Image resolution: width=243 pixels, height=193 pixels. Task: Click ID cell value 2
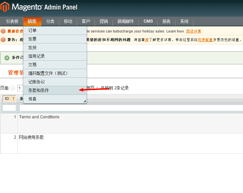15,137
